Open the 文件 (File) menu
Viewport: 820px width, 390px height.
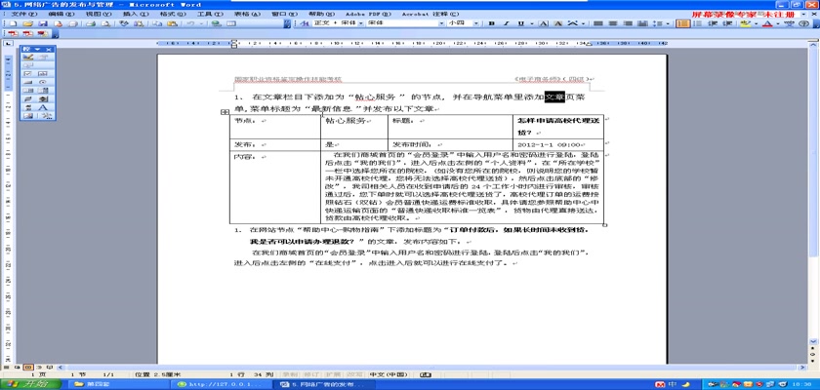tap(23, 14)
